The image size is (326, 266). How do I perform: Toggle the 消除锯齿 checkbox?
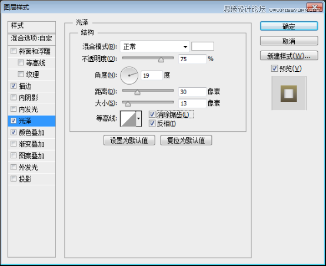tap(152, 114)
